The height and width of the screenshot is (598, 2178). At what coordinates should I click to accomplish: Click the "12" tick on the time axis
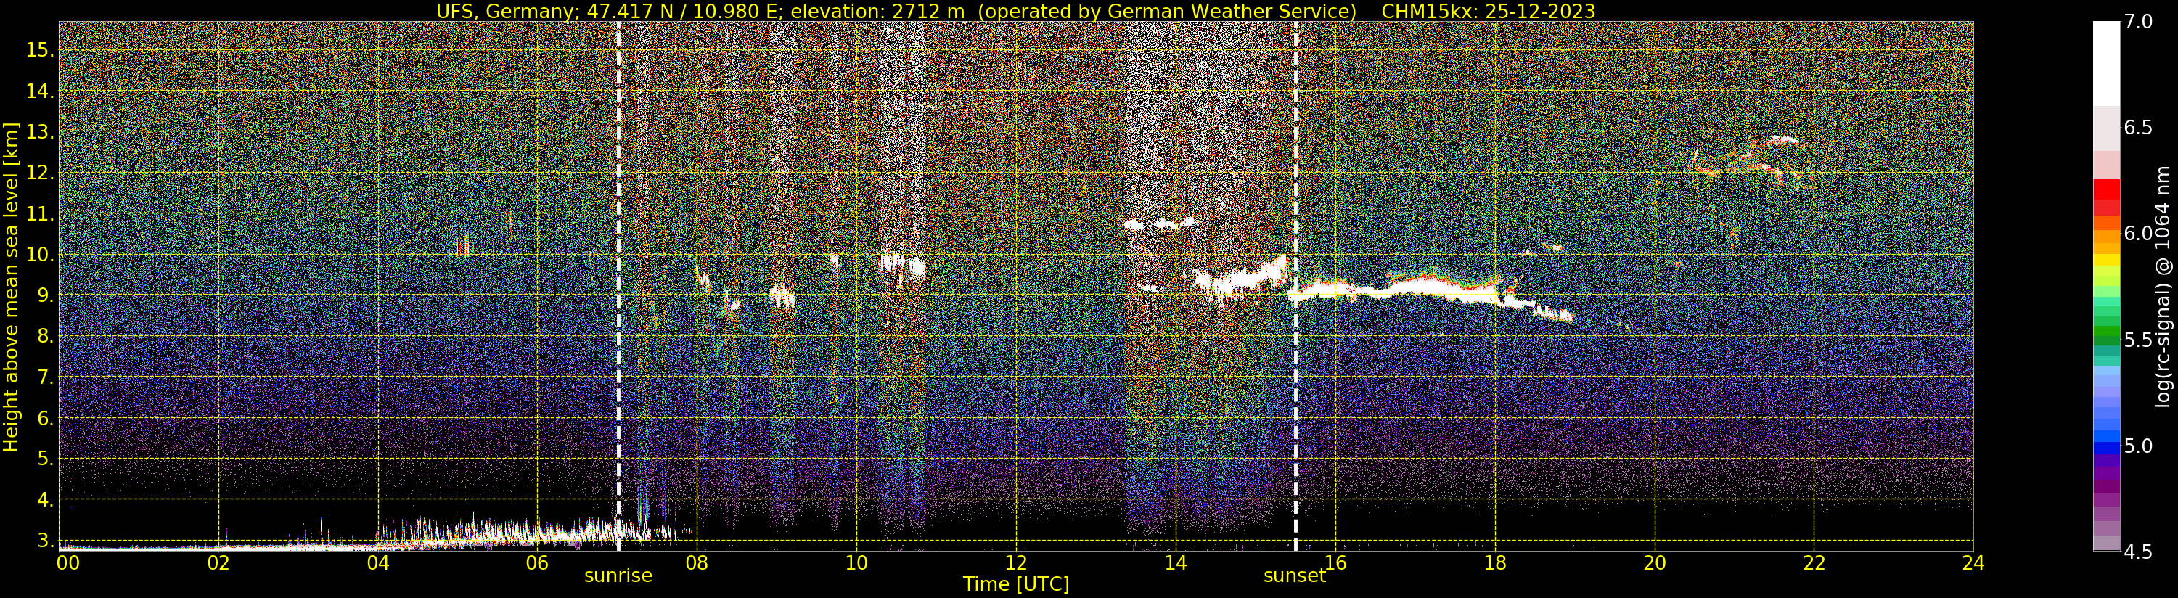click(x=1016, y=563)
